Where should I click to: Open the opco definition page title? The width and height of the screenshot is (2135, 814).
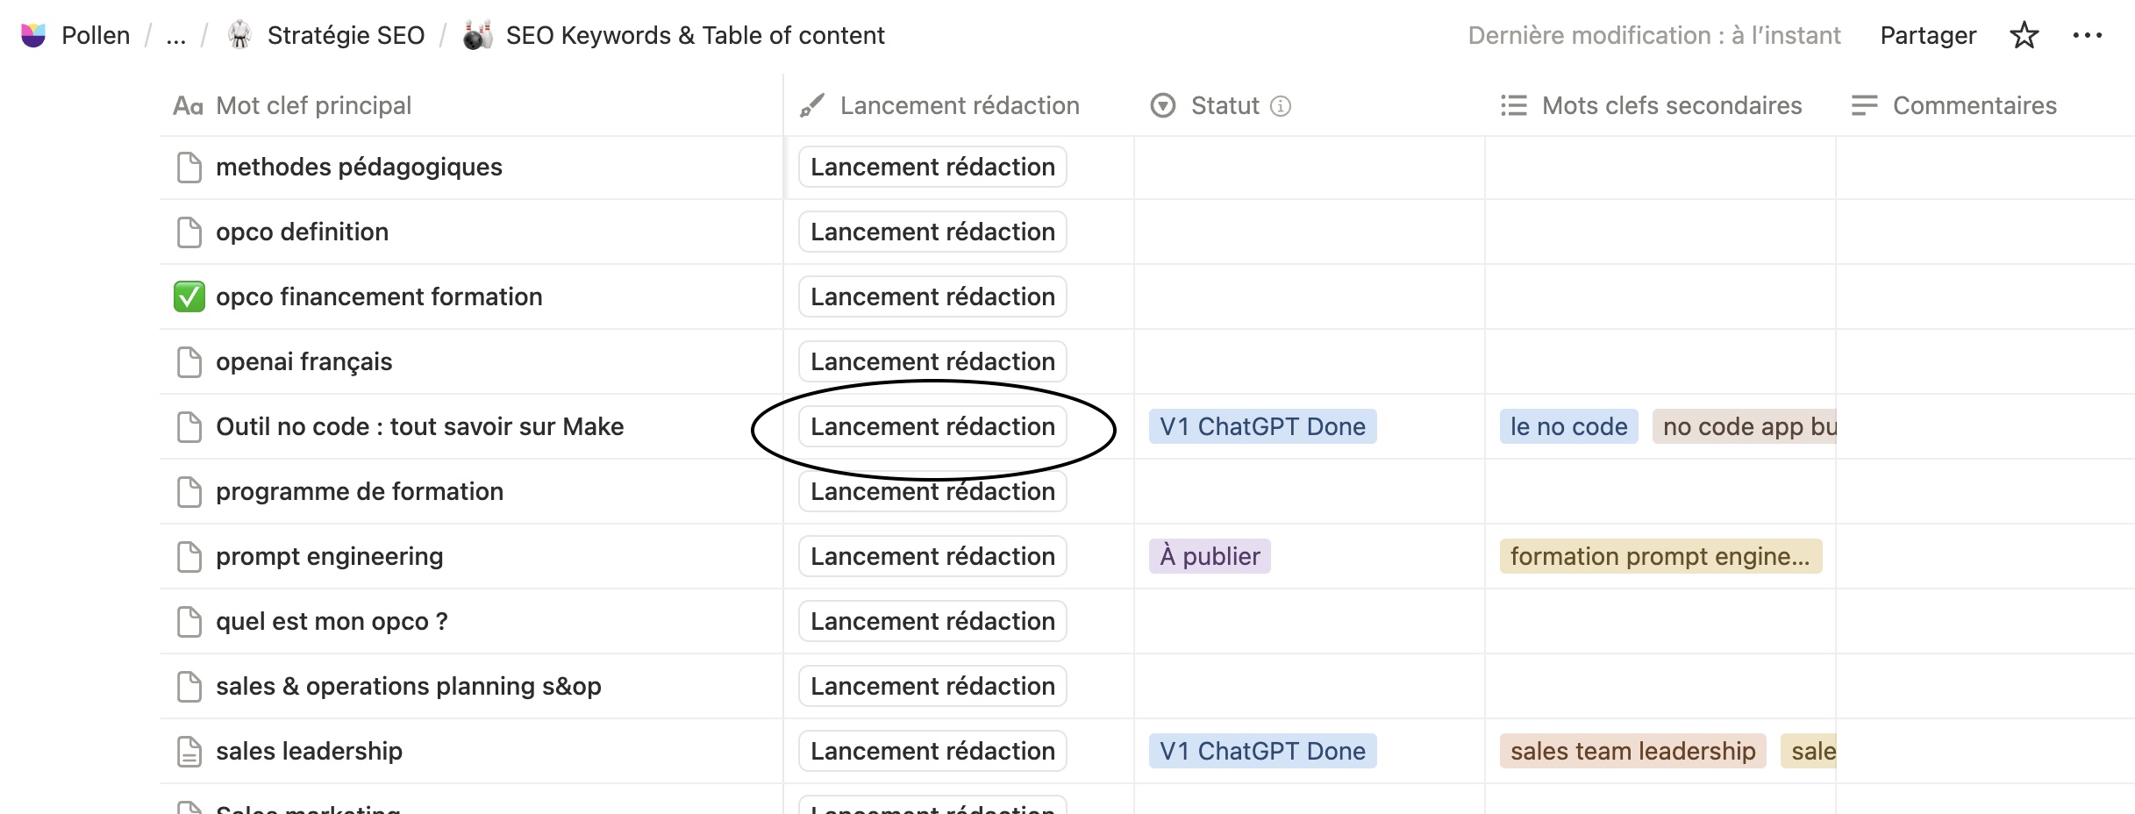click(302, 232)
